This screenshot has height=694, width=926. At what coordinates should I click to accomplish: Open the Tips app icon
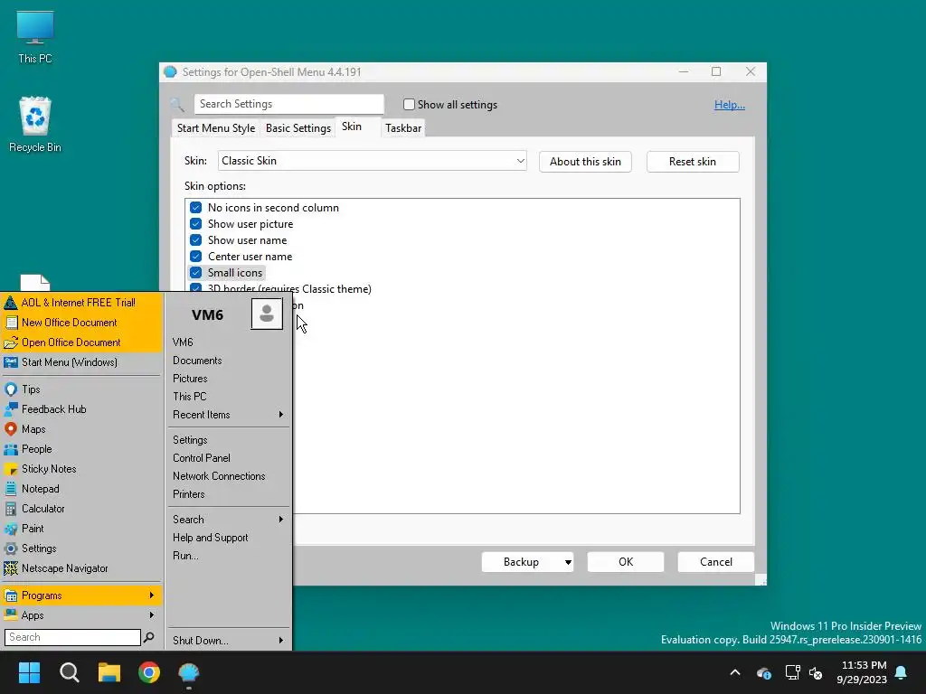[11, 389]
